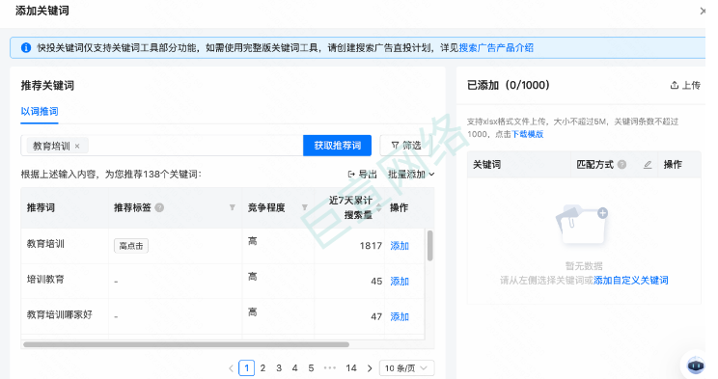Open the 10 条/页 page size dropdown
This screenshot has height=379, width=718.
click(x=406, y=368)
